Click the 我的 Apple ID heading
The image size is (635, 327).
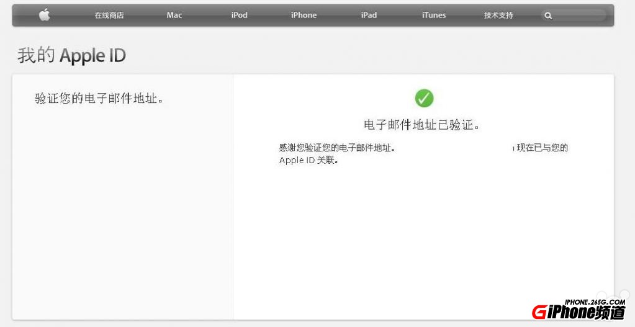(x=71, y=55)
